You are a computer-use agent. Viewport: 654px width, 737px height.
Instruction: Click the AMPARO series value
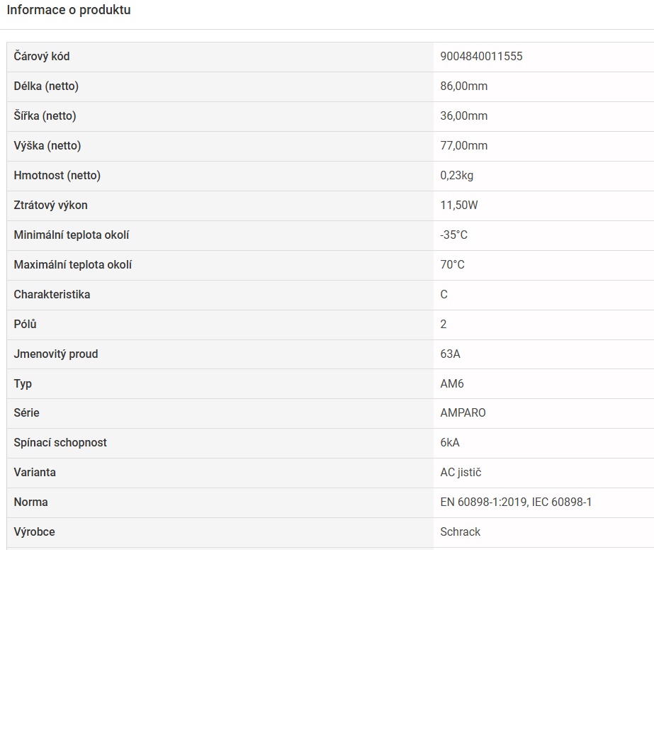(463, 413)
